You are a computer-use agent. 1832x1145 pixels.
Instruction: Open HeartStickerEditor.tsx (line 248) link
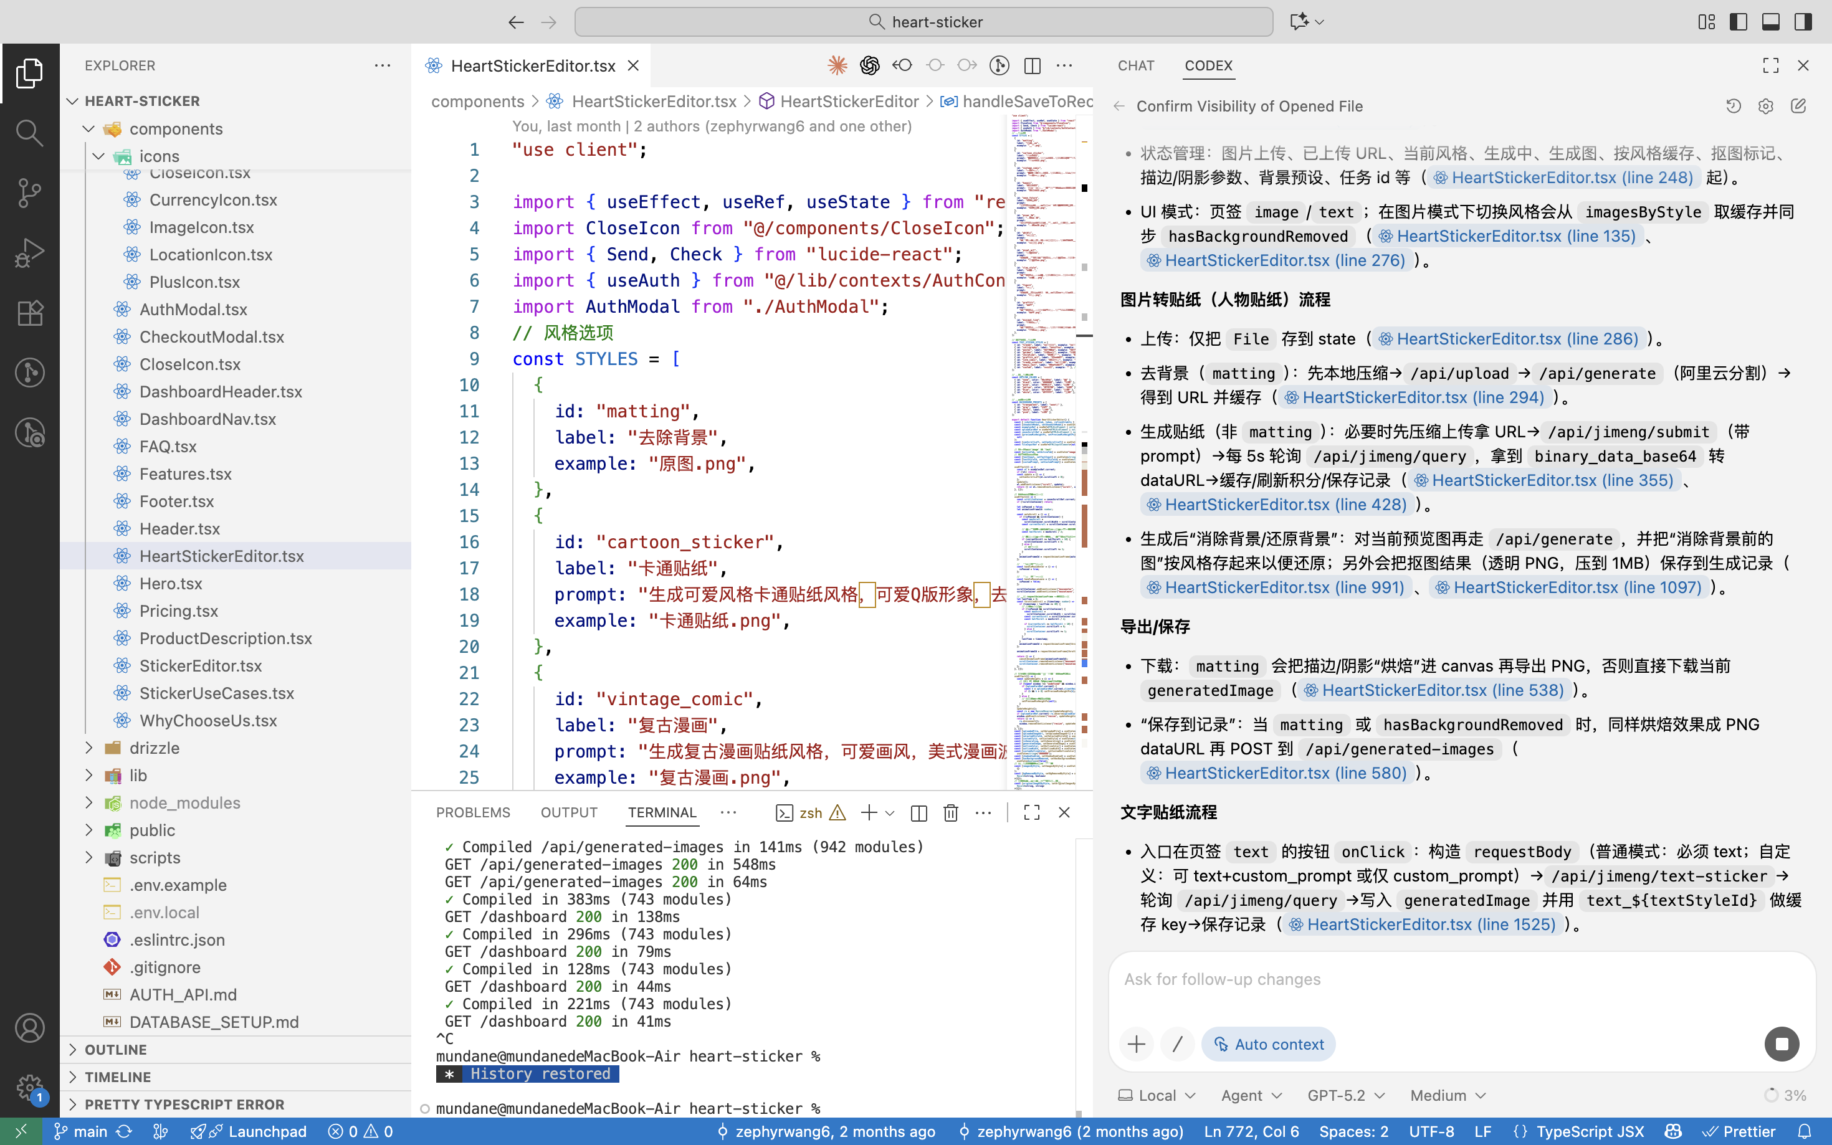coord(1565,178)
